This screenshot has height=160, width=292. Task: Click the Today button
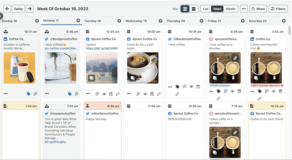click(18, 9)
